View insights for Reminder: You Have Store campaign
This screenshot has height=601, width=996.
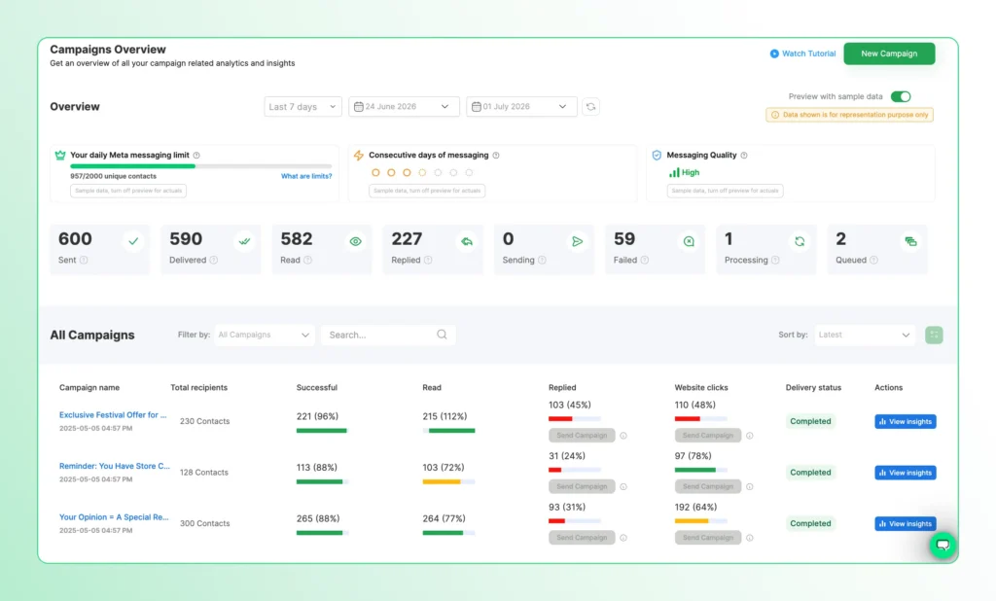pyautogui.click(x=906, y=473)
